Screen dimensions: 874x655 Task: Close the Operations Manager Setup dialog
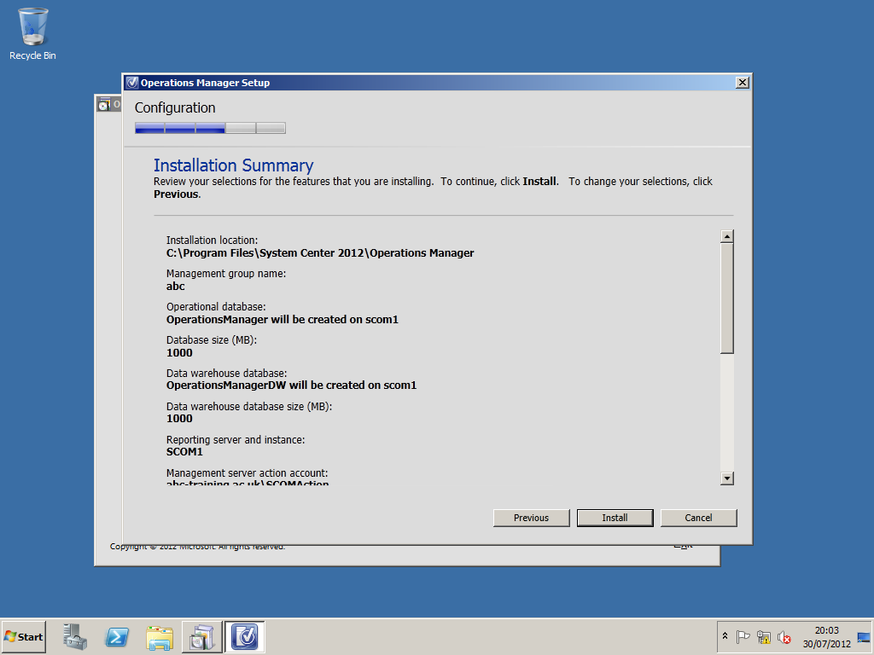point(742,83)
